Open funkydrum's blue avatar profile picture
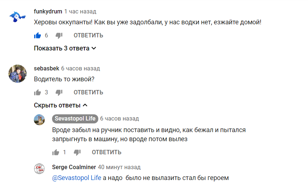This screenshot has height=188, width=308. tap(17, 17)
